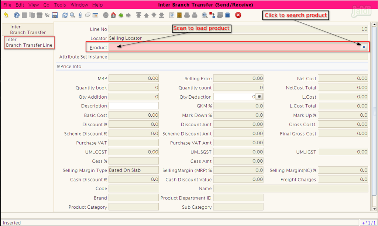Click the Print icon next to Print preview
Image resolution: width=378 pixels, height=226 pixels.
tap(195, 15)
